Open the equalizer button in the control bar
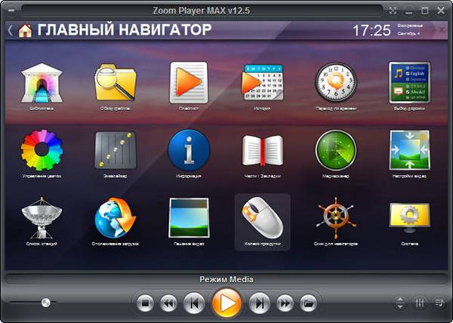This screenshot has height=323, width=453. tap(420, 303)
